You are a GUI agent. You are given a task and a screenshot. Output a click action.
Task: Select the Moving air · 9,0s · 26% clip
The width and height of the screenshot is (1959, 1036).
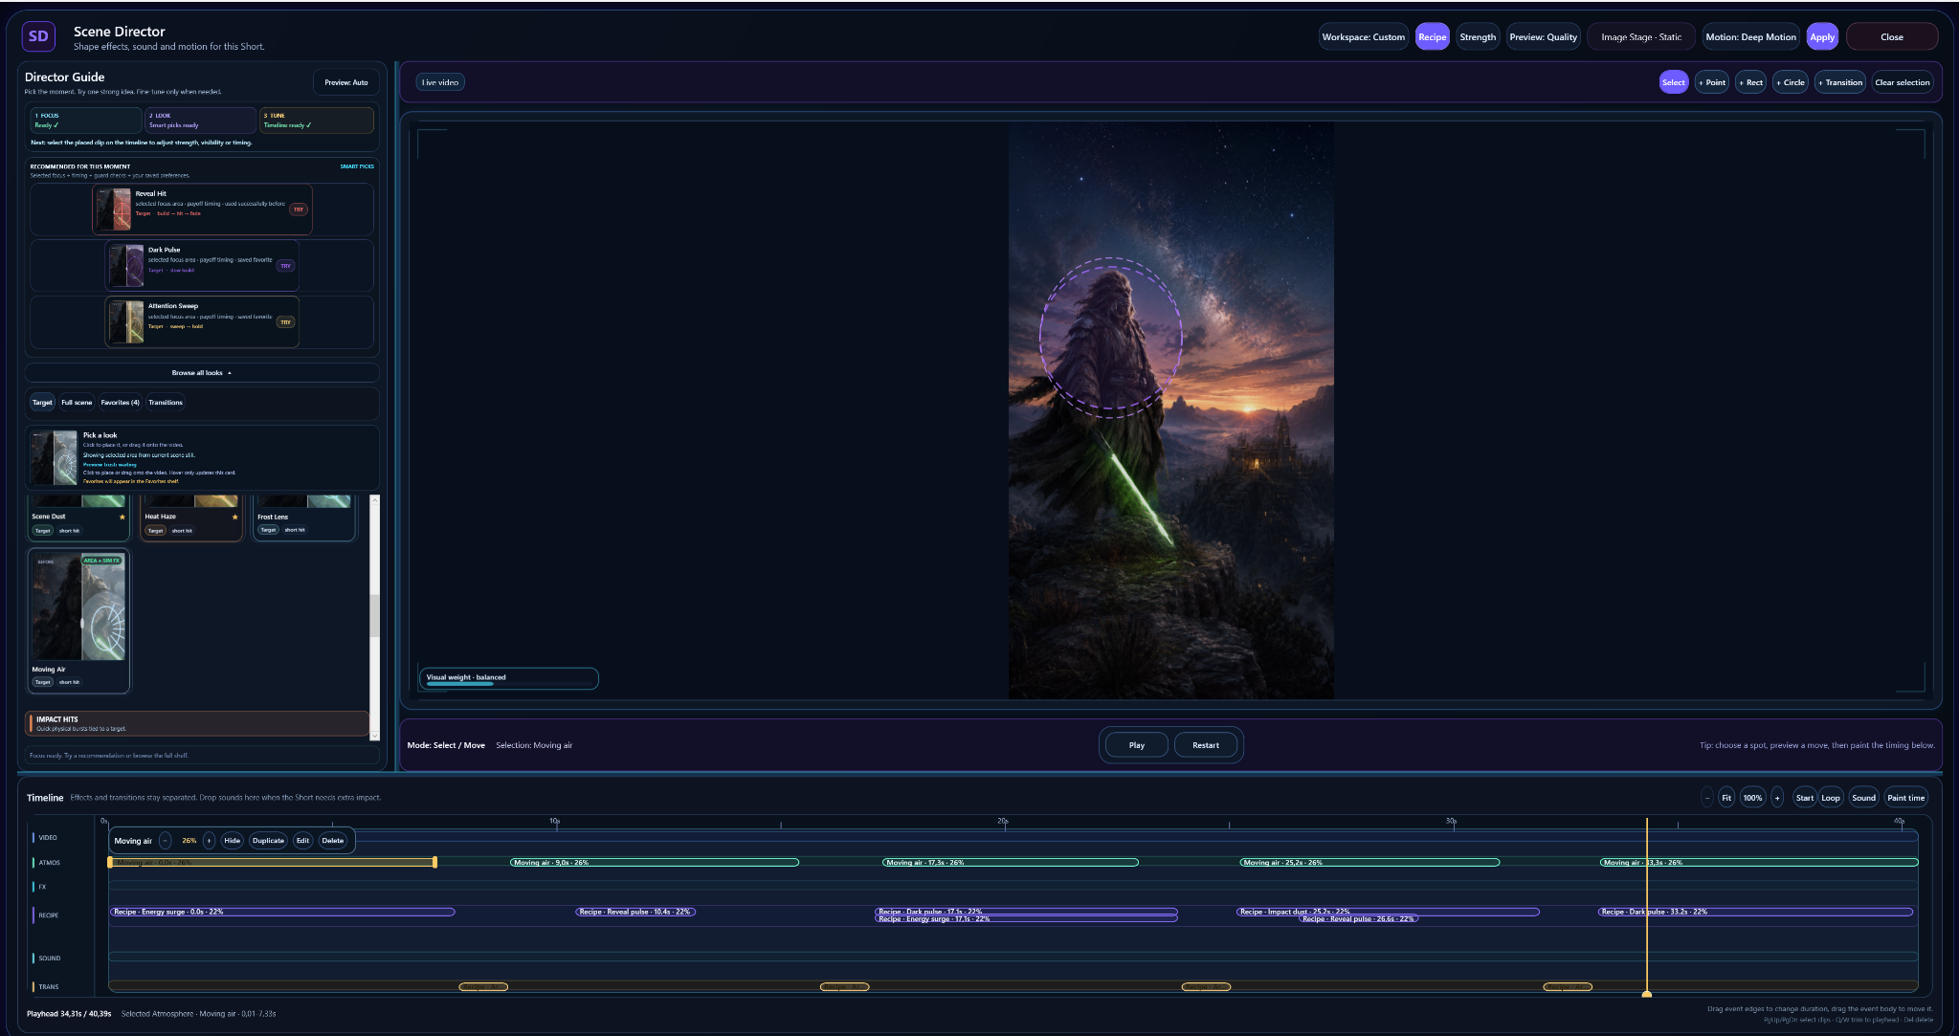[655, 863]
